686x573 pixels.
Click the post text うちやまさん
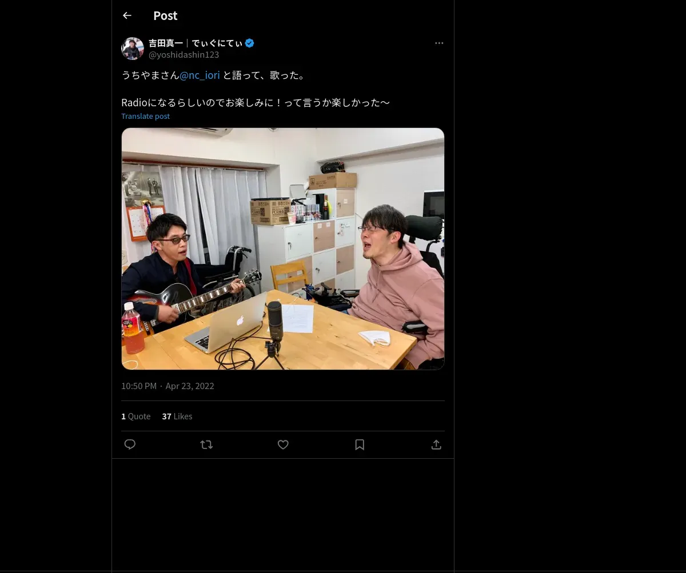[x=150, y=75]
